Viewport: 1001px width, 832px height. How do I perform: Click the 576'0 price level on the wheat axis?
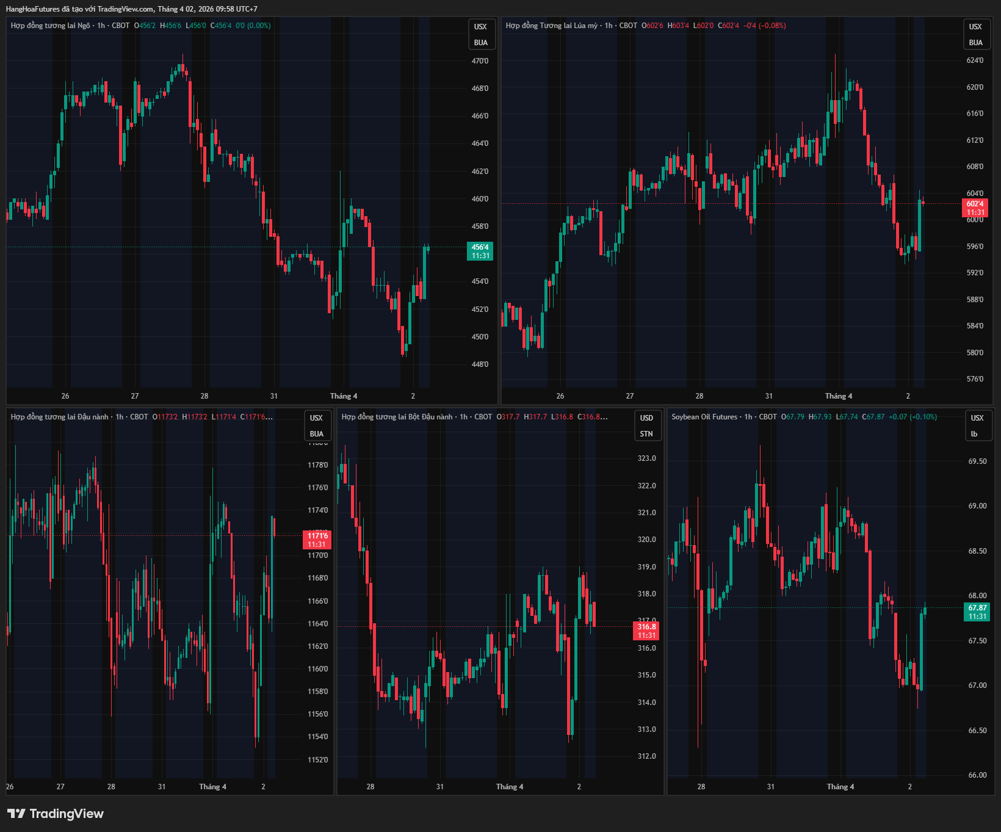975,379
